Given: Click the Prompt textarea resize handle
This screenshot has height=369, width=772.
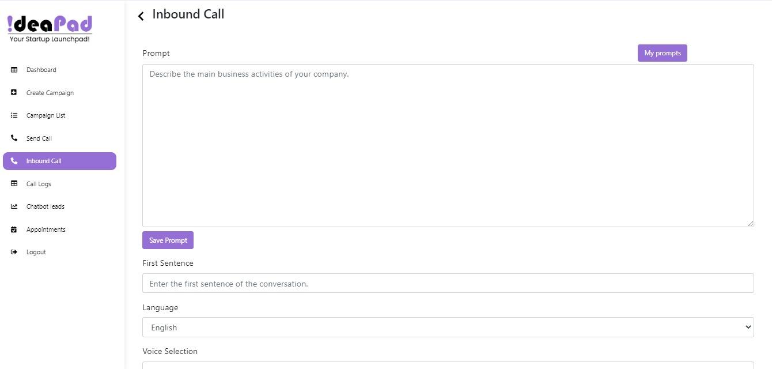Looking at the screenshot, I should coord(750,223).
